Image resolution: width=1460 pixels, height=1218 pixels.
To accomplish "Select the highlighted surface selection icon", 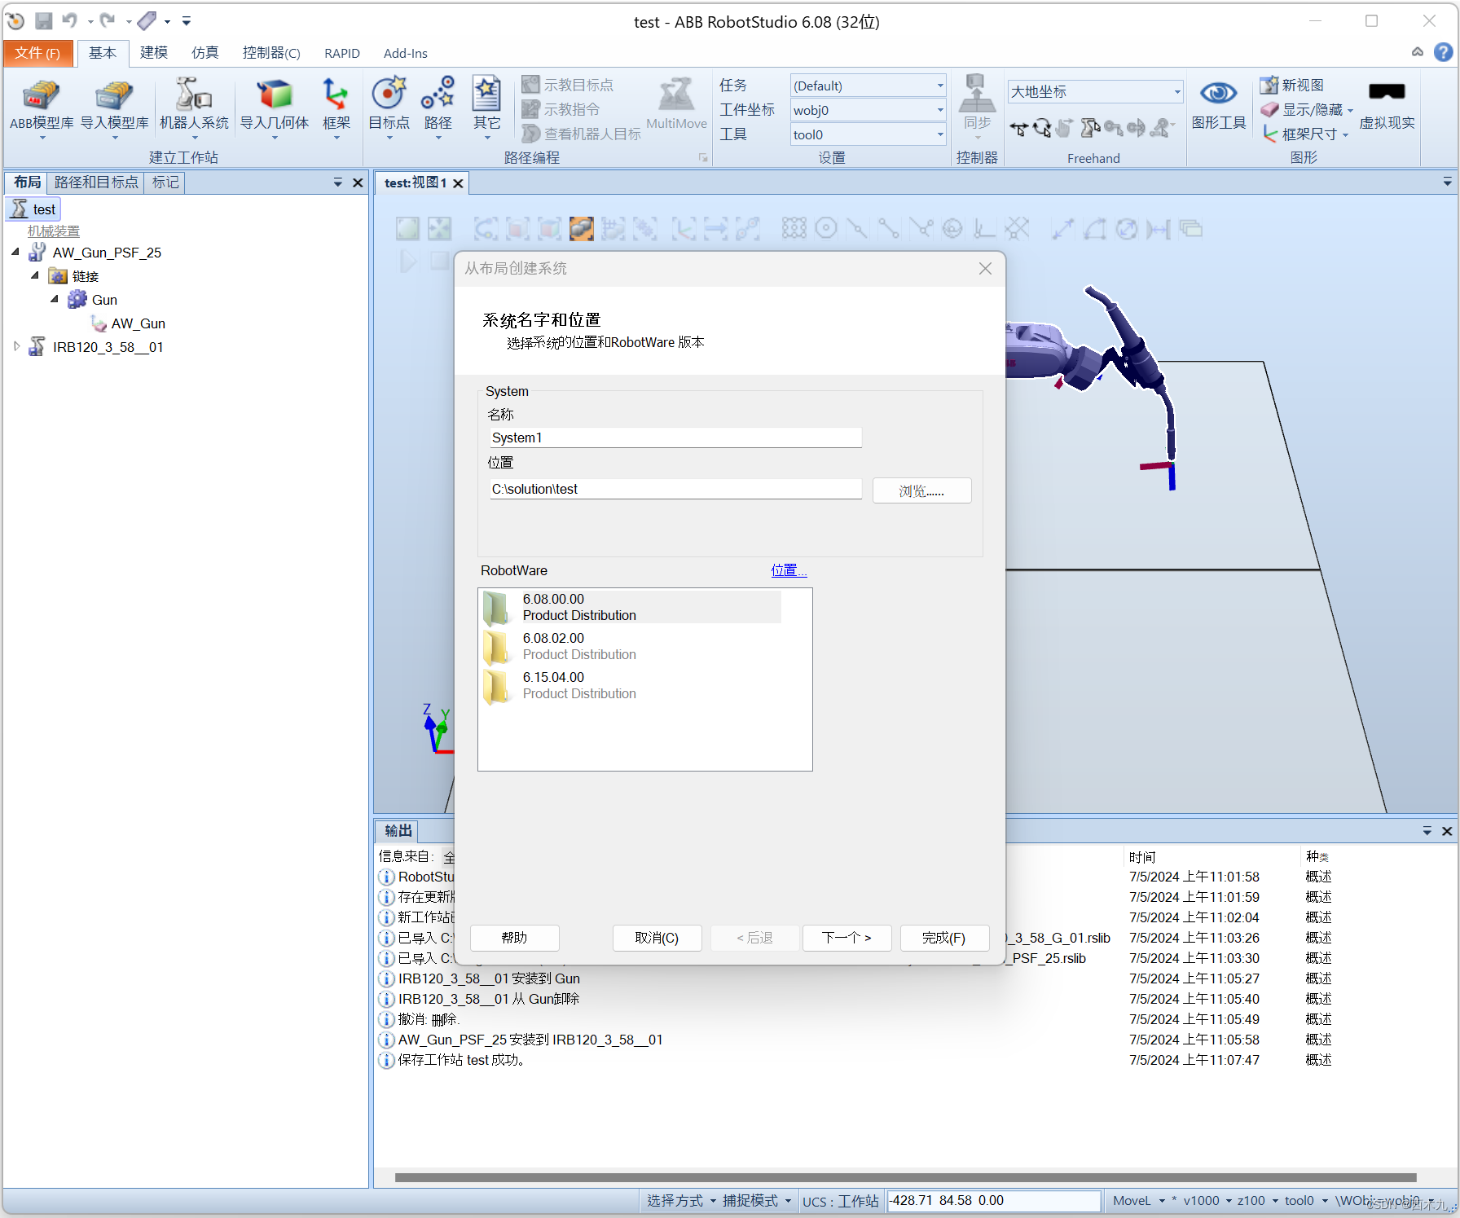I will point(581,229).
